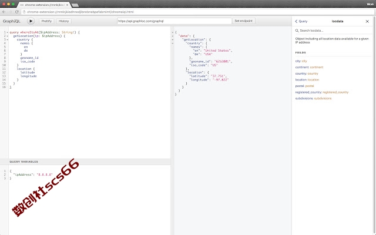Click the iso_code field in query

click(28, 61)
